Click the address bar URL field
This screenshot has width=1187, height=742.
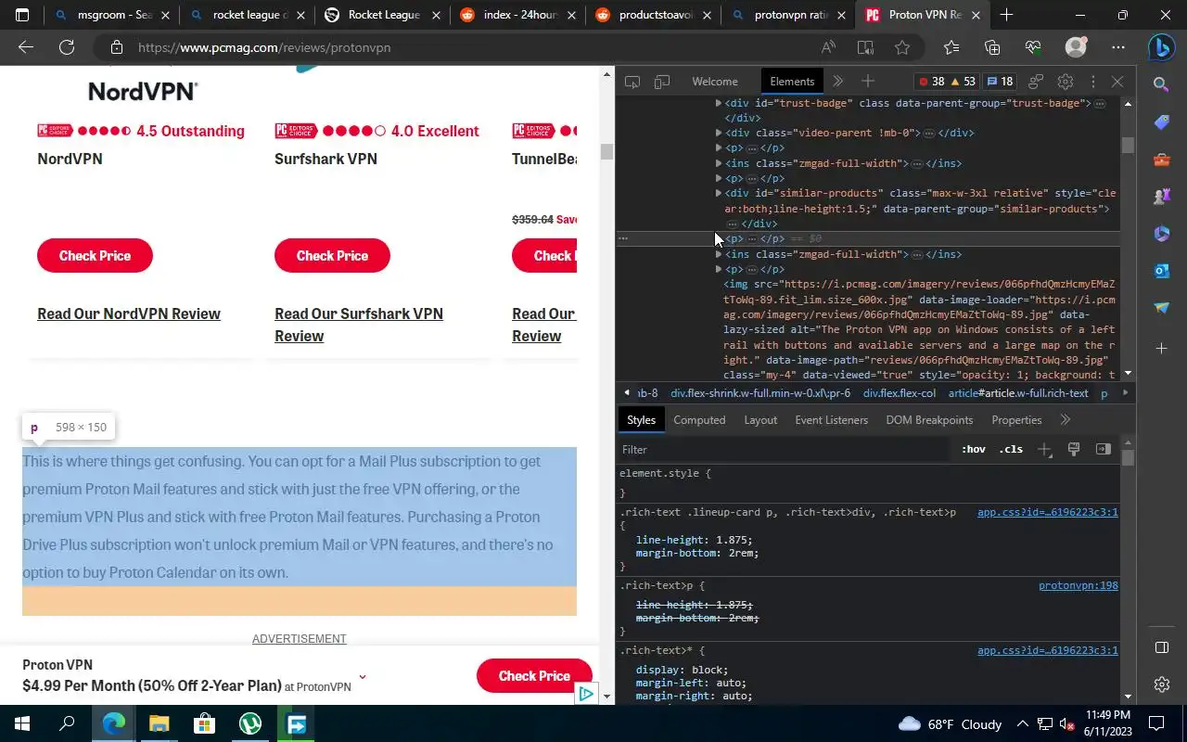coord(464,47)
